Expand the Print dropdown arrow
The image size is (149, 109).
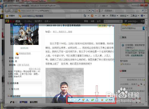tap(107, 16)
